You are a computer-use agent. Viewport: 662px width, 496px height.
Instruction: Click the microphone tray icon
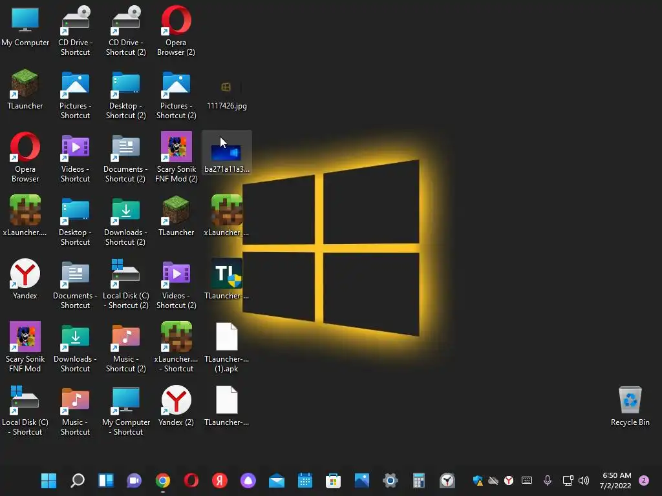pyautogui.click(x=547, y=480)
